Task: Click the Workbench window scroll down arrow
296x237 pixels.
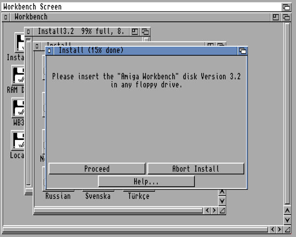Action: pos(288,219)
